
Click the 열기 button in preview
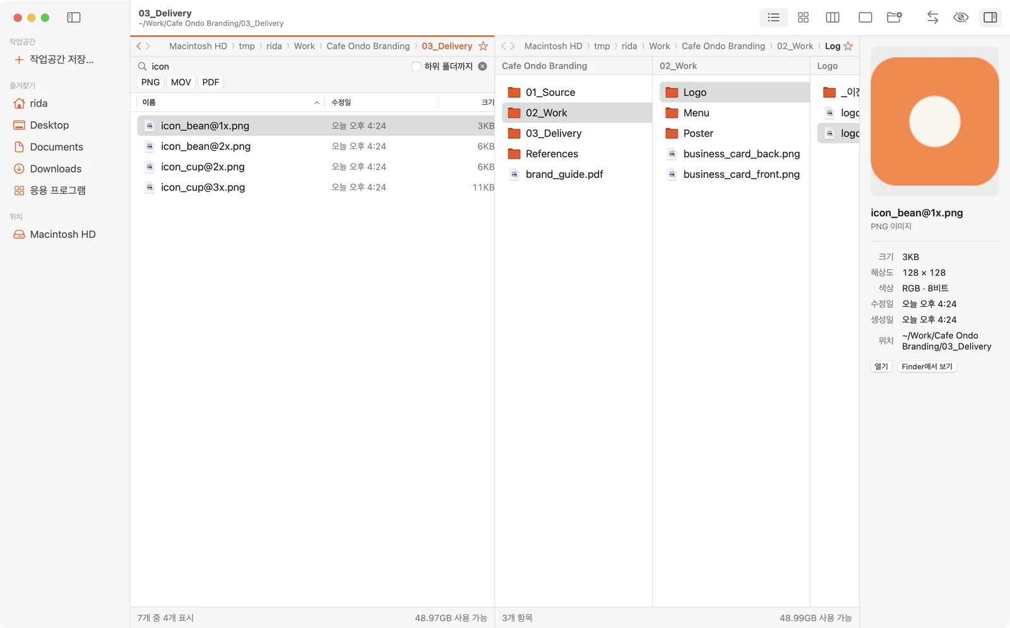pyautogui.click(x=881, y=367)
